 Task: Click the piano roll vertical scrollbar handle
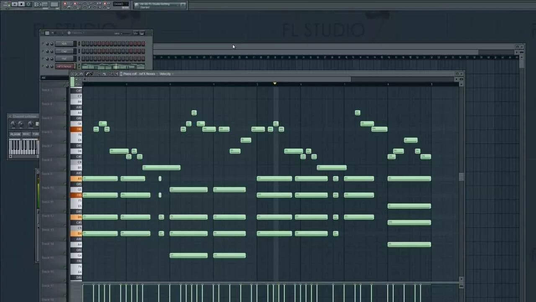tap(461, 177)
